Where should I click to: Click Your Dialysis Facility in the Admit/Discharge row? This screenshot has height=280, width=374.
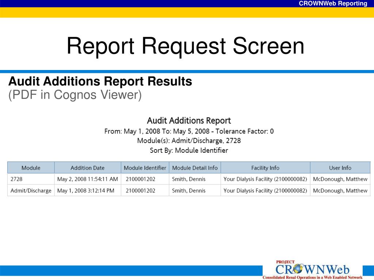(265, 191)
